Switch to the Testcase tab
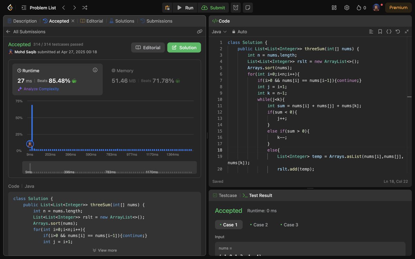The image size is (415, 259). tap(225, 195)
